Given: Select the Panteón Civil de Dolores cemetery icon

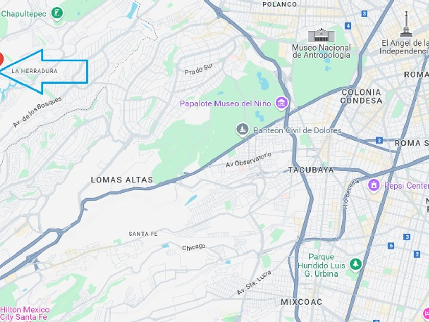Looking at the screenshot, I should pyautogui.click(x=243, y=129).
